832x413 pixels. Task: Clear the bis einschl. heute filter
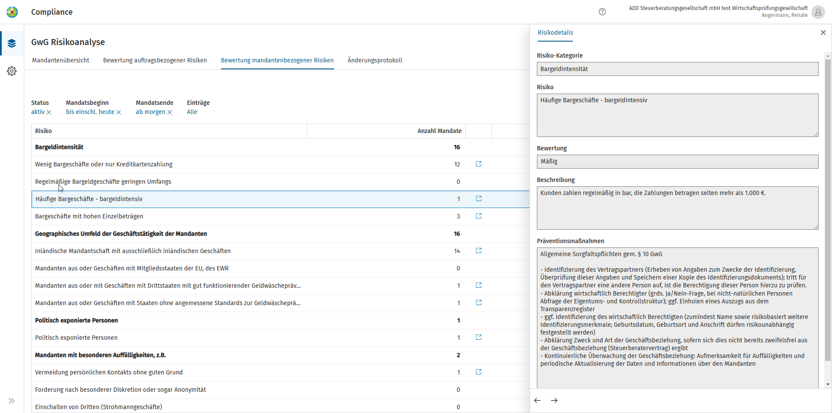click(119, 112)
